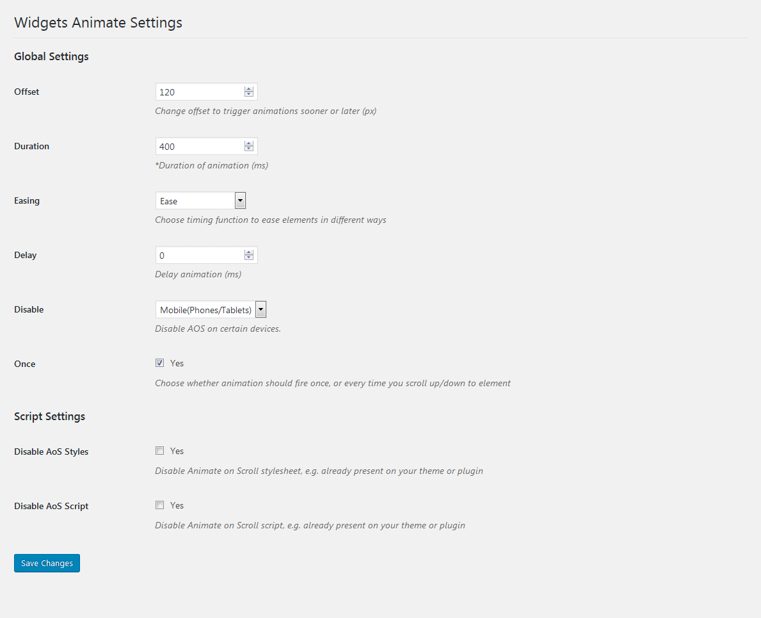Increase Duration using the up spinner
761x618 pixels.
tap(249, 143)
